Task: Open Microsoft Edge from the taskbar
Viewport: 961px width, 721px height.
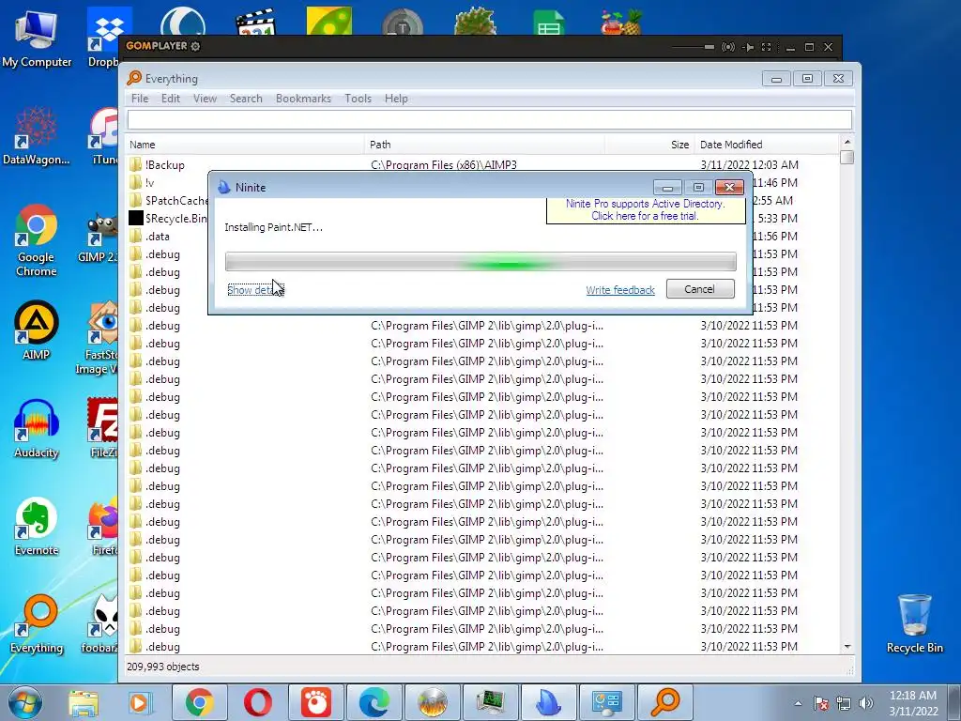Action: pyautogui.click(x=374, y=702)
